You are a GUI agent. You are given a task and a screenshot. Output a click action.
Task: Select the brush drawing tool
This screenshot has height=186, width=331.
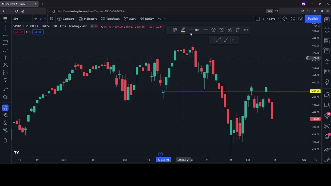5,50
